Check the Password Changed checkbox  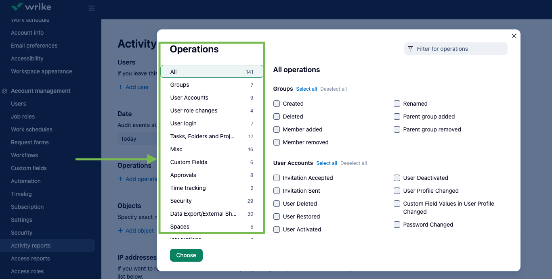[397, 225]
